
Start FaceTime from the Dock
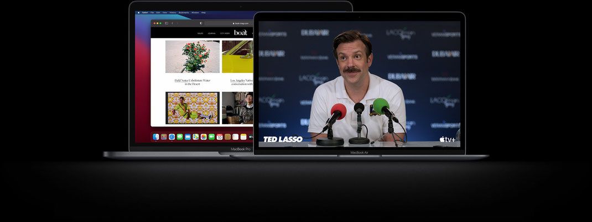pyautogui.click(x=211, y=137)
